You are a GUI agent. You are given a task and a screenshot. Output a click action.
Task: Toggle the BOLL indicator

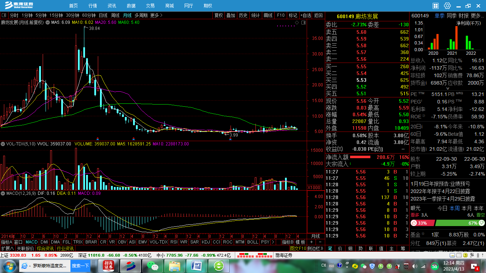click(x=253, y=242)
